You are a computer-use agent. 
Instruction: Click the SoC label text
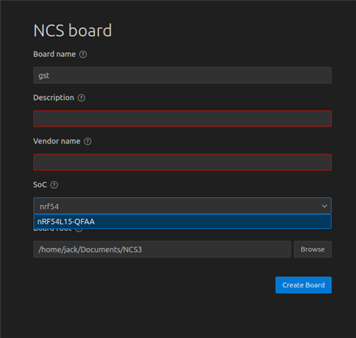tap(40, 184)
